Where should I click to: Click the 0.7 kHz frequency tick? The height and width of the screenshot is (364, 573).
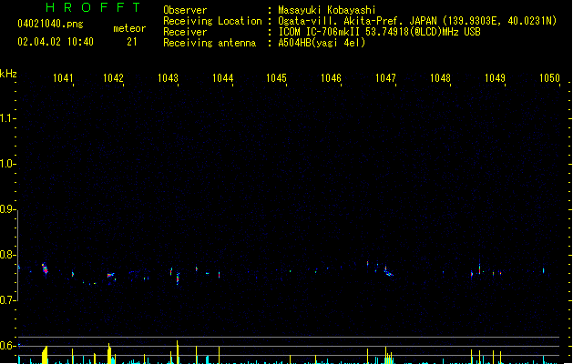pyautogui.click(x=7, y=300)
